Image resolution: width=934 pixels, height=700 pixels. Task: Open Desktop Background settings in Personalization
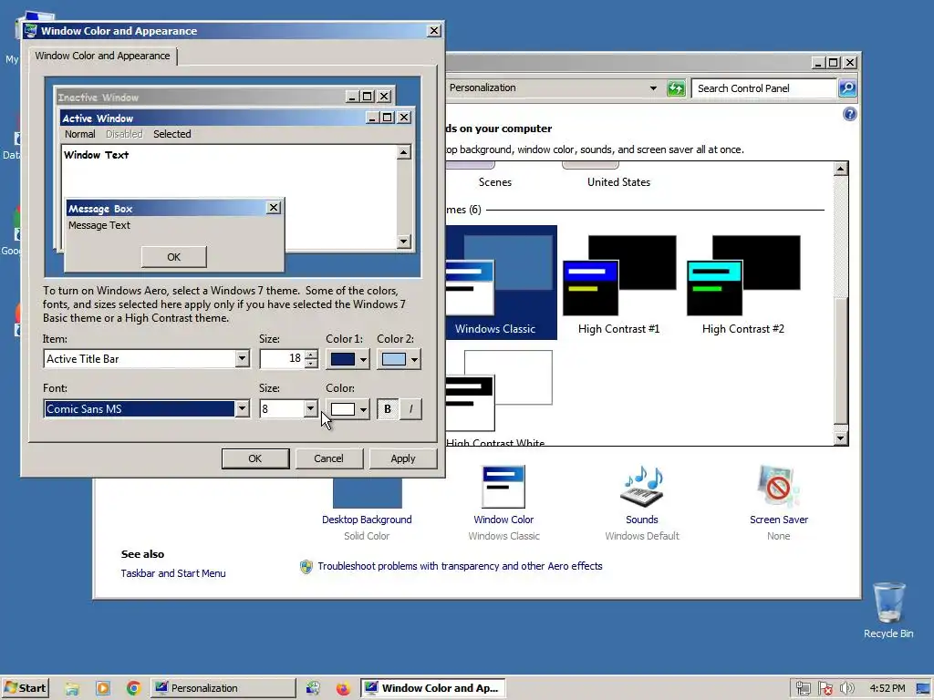pos(367,509)
